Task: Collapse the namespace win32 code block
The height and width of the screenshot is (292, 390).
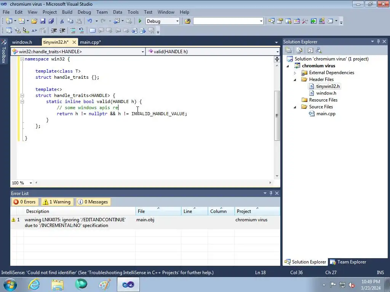Action: (22, 59)
